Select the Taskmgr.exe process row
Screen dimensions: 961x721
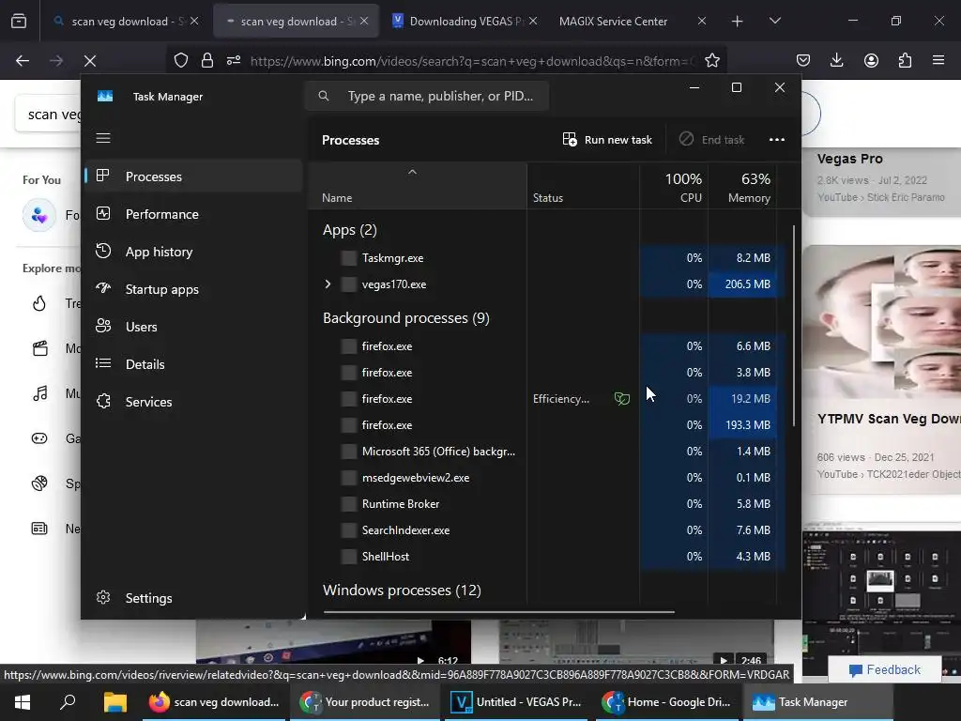547,258
